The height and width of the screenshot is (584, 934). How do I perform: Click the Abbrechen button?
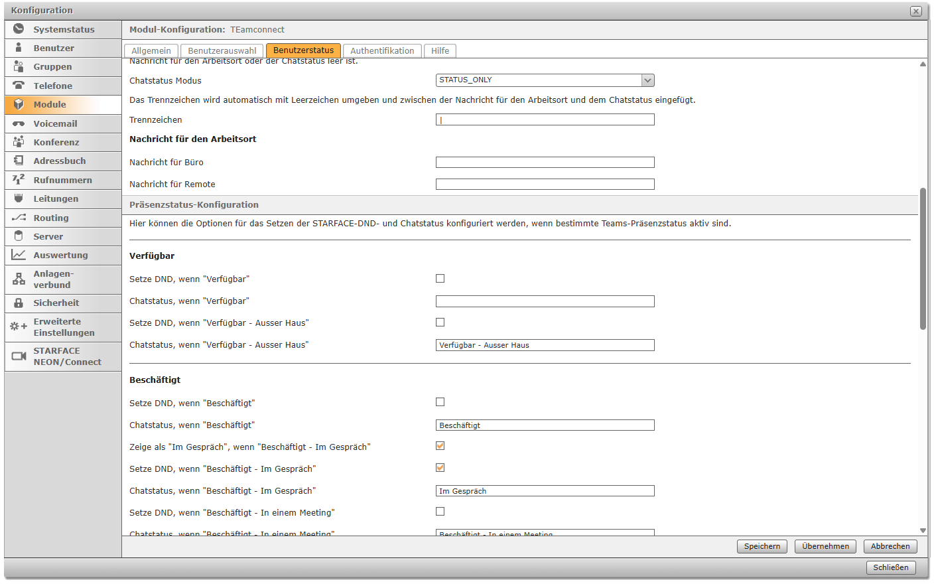coord(890,546)
